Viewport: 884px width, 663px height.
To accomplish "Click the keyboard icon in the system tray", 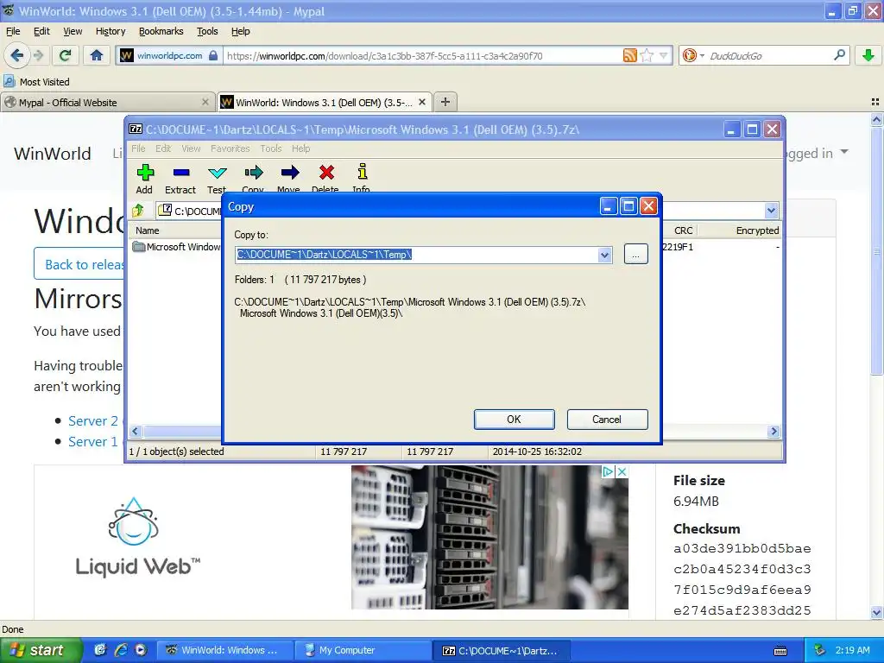I will point(780,651).
